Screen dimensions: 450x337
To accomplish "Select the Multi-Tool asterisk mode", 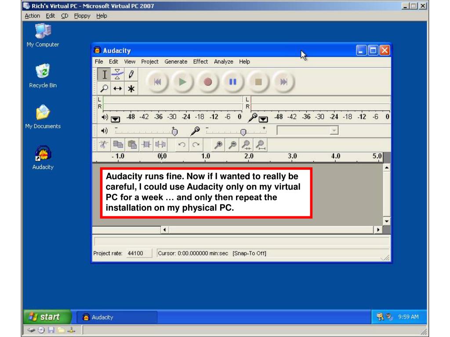I will click(x=131, y=88).
